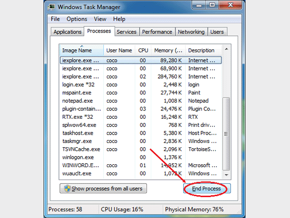Viewport: 290px width, 218px height.
Task: Select iexplore.exe row using 89,280 K
Action: [x=141, y=61]
